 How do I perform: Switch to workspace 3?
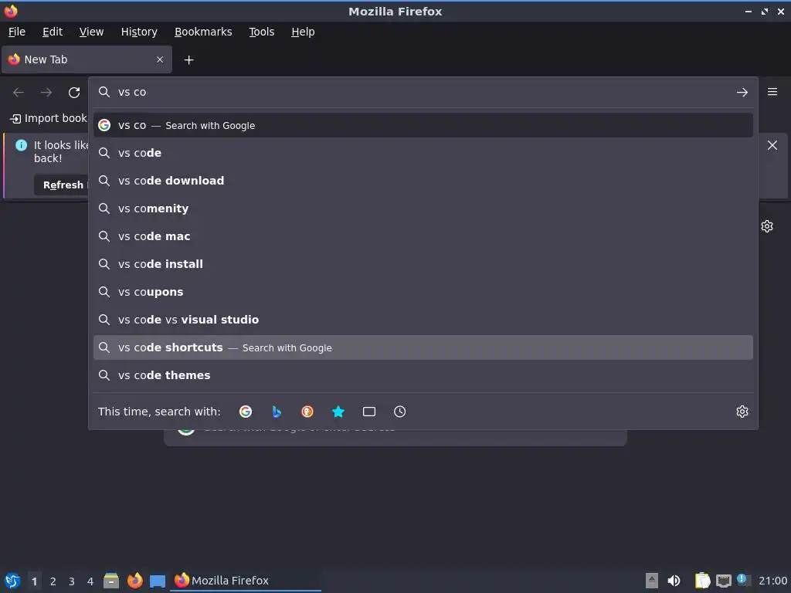[72, 581]
